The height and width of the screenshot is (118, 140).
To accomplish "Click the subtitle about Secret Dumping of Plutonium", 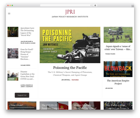I will (x=70, y=74).
